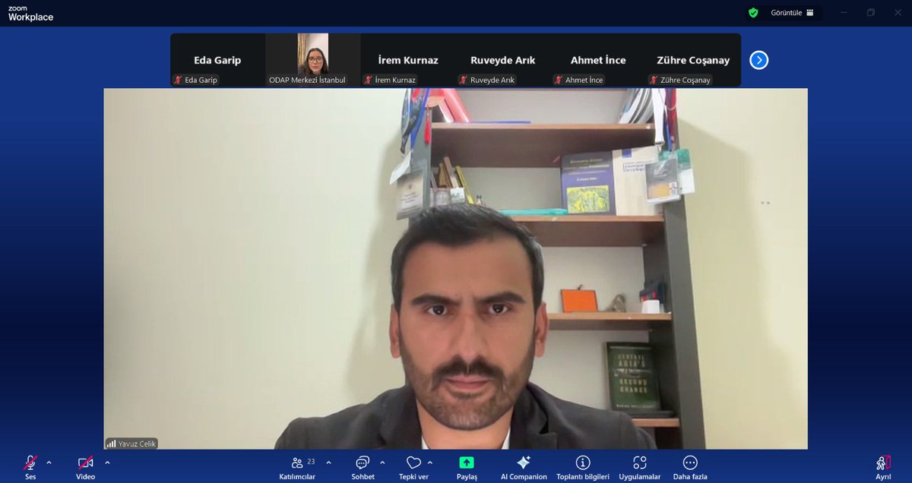Open Tepki ver reactions heart icon
Viewport: 912px width, 483px height.
click(x=413, y=462)
